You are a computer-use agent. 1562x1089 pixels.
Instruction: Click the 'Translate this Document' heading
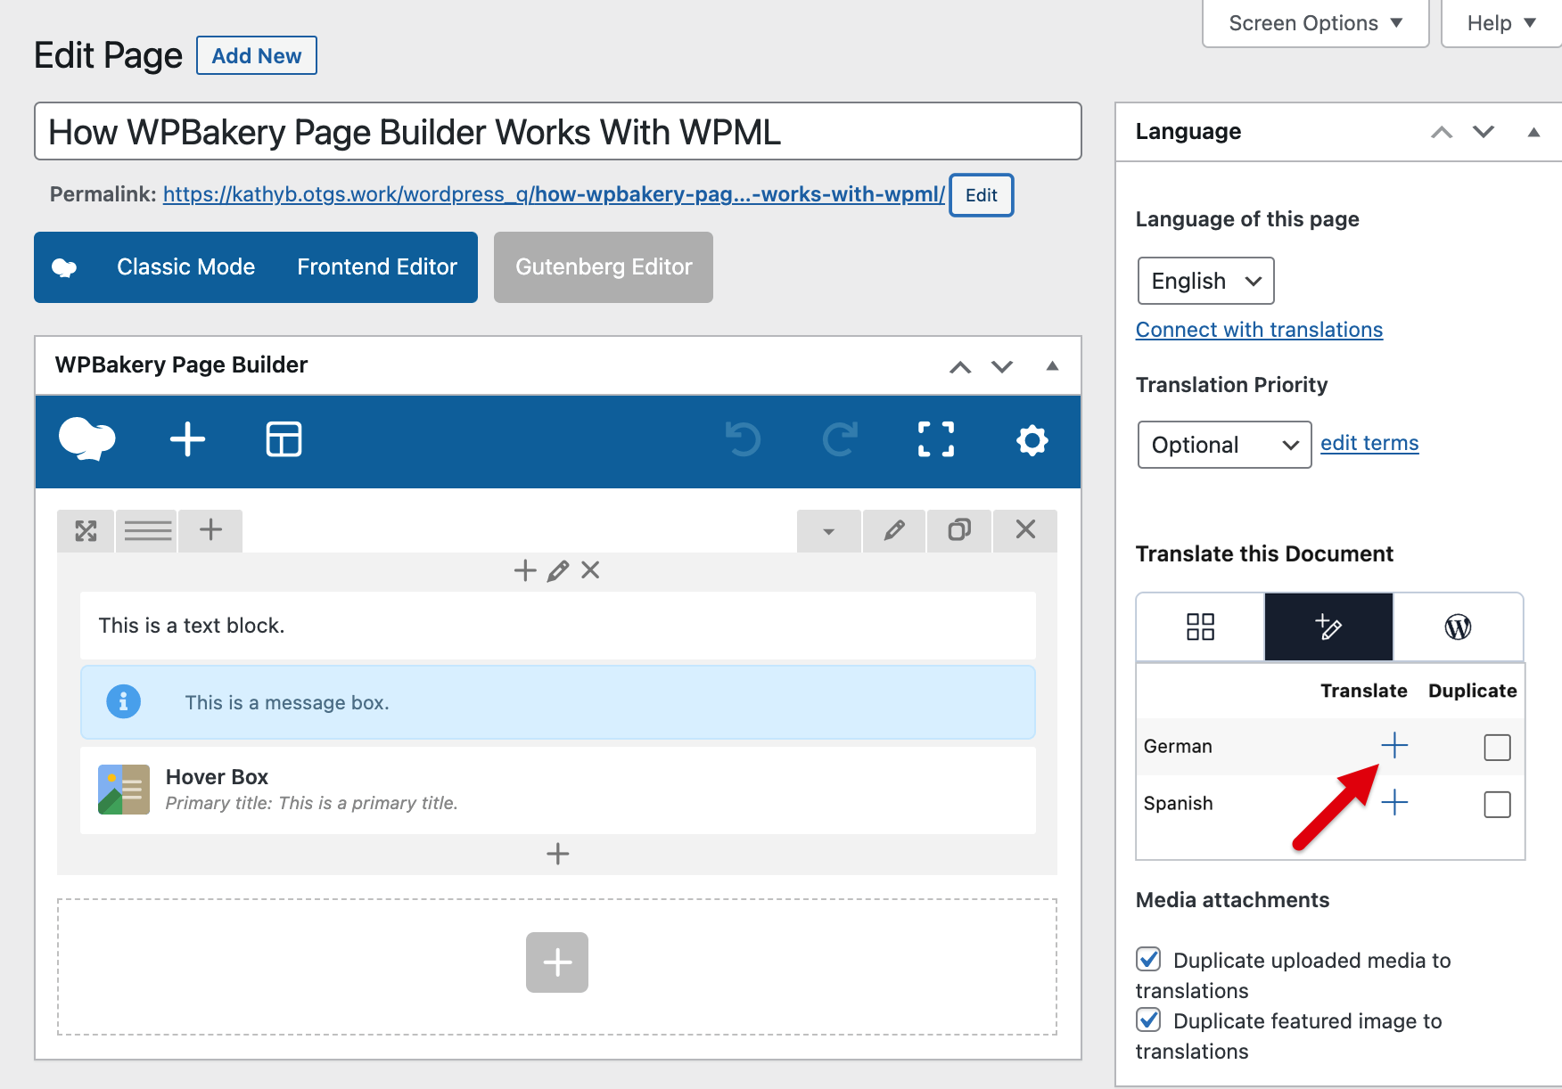(x=1264, y=553)
